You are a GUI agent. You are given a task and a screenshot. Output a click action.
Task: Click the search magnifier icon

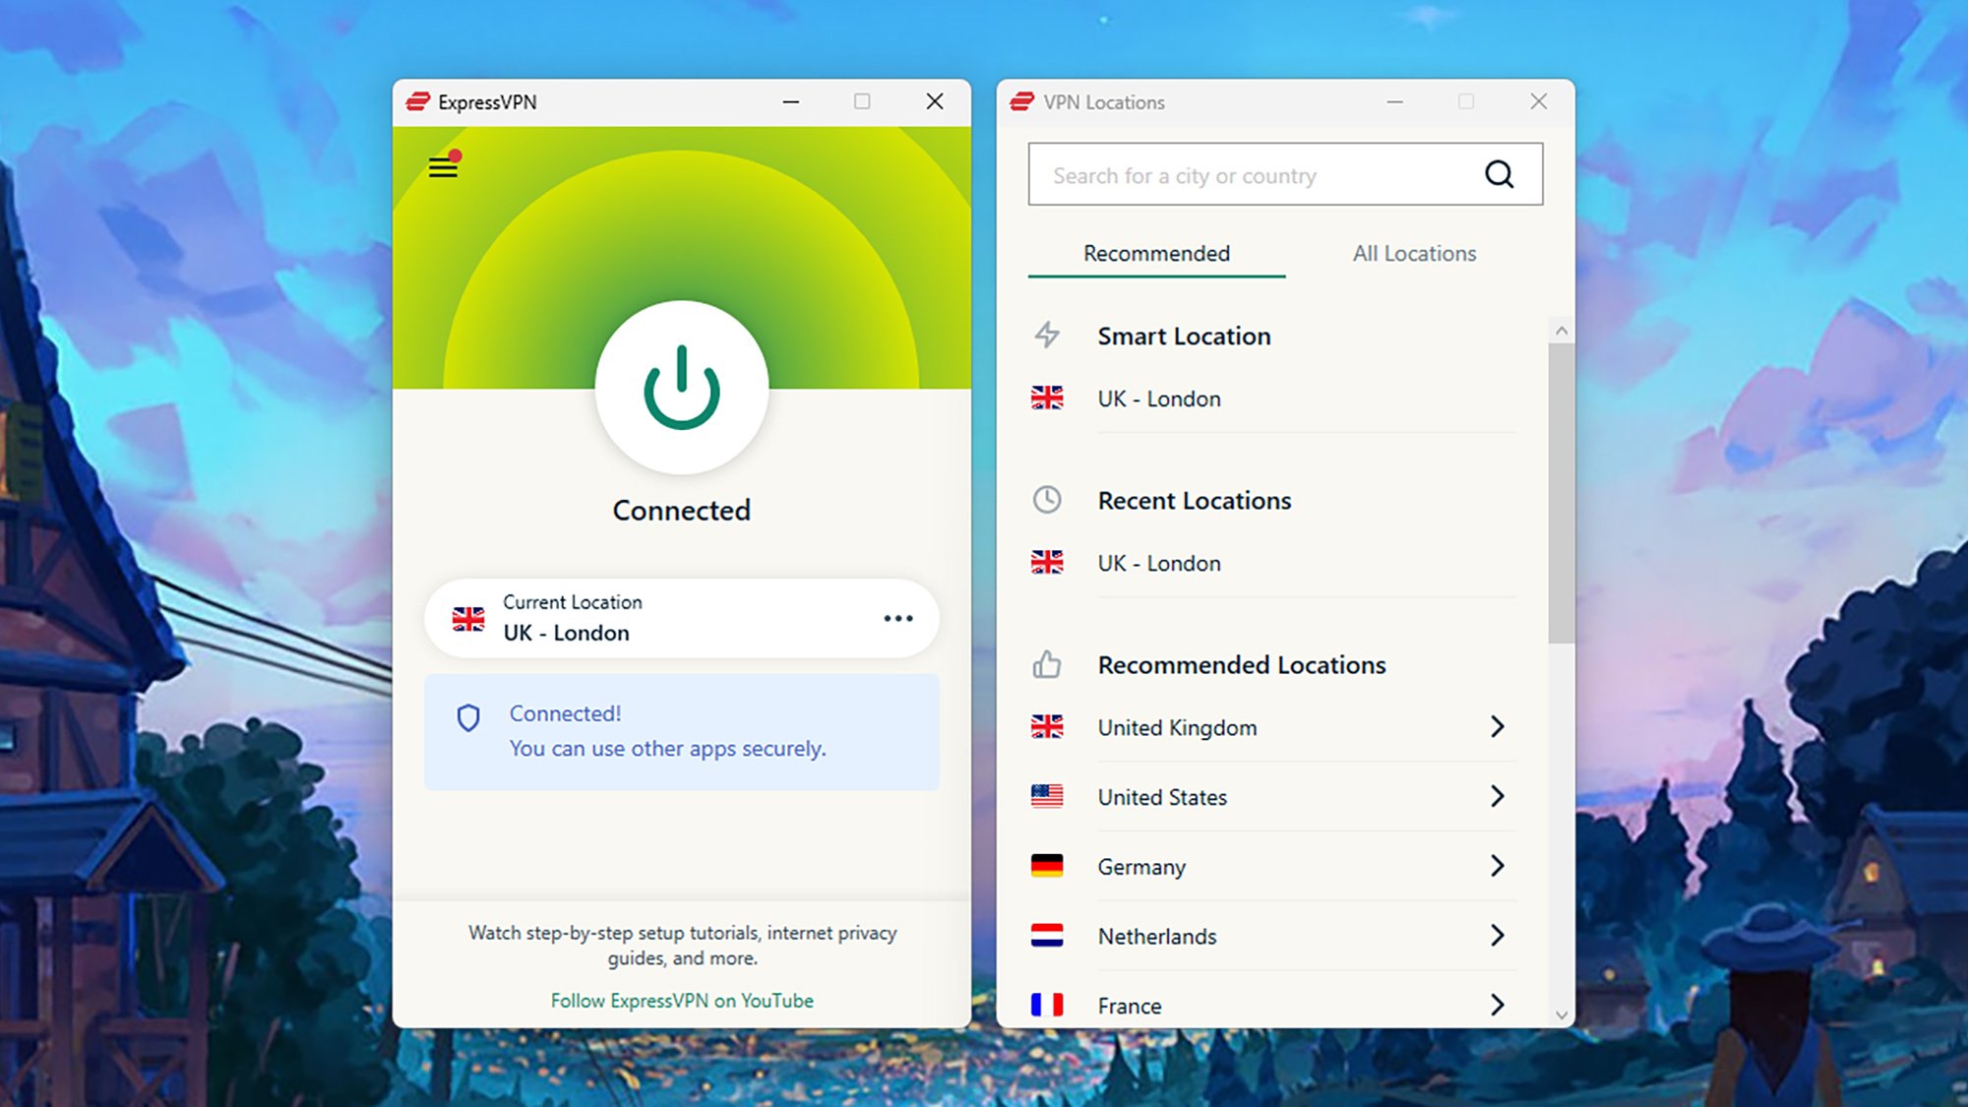(x=1499, y=174)
